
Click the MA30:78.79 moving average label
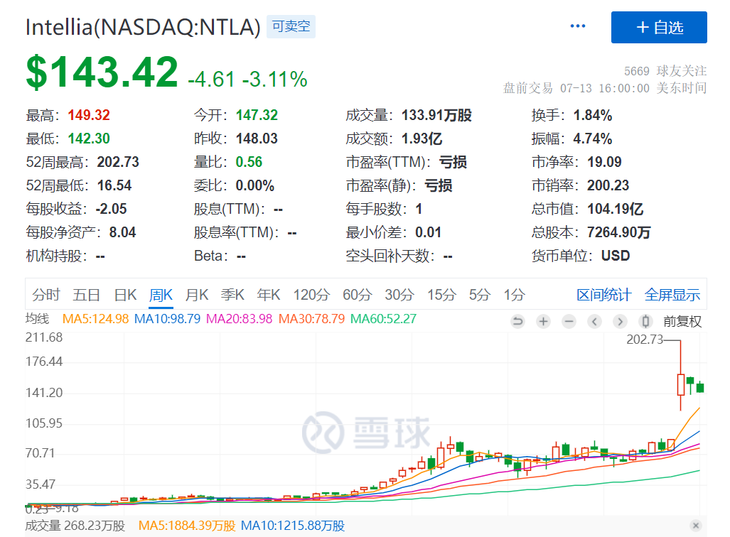coord(311,319)
